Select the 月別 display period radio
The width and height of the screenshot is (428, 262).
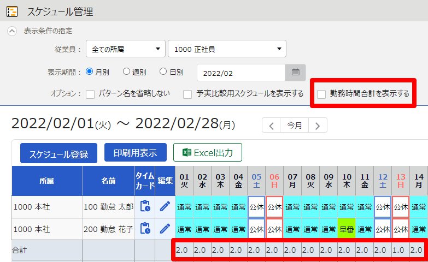[x=89, y=72]
